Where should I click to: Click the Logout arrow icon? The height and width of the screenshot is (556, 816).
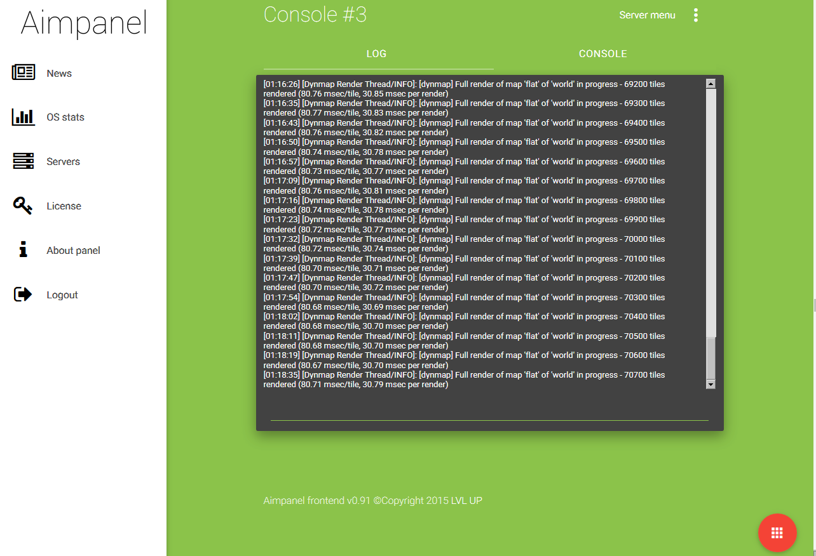point(23,295)
